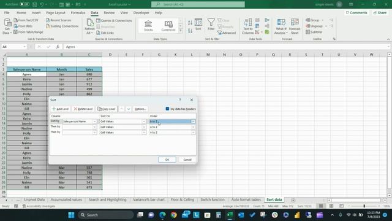This screenshot has height=221, width=392.
Task: Open Recent Sources
Action: 59,20
